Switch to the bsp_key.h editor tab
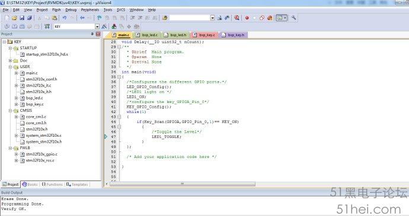The image size is (409, 216). point(233,35)
